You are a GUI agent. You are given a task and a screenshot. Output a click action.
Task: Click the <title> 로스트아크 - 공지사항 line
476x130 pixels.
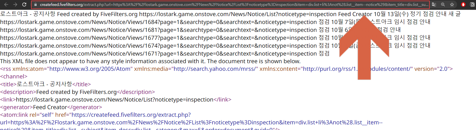45,84
